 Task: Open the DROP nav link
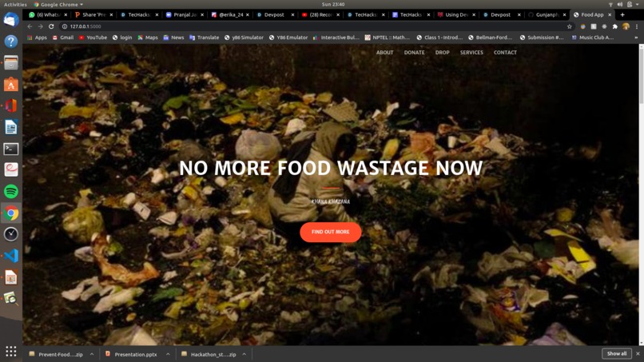click(x=443, y=53)
